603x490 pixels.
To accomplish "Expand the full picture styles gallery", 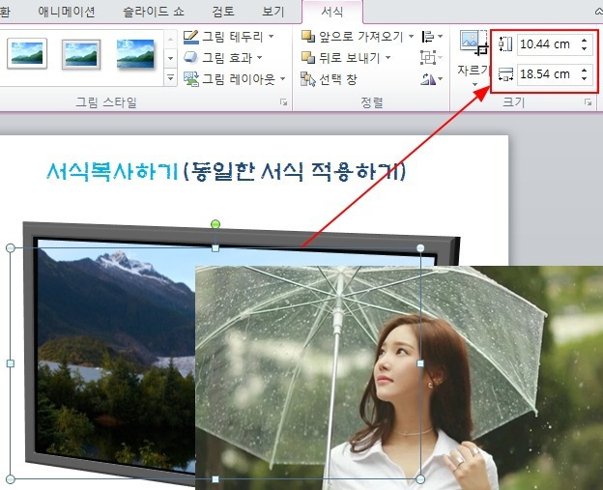I will [x=170, y=78].
